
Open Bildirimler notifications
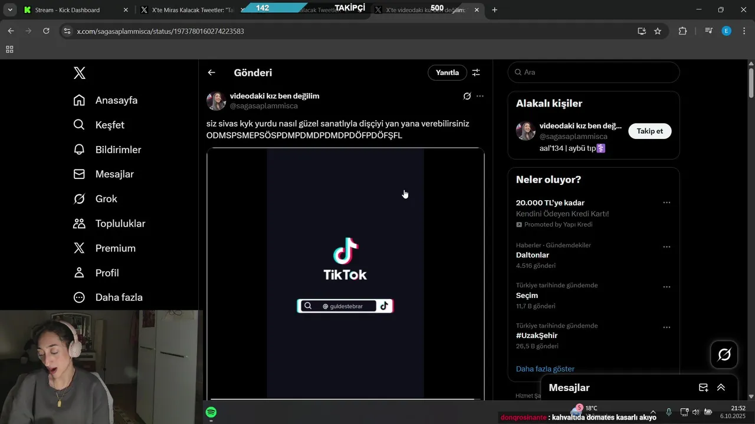pyautogui.click(x=107, y=150)
